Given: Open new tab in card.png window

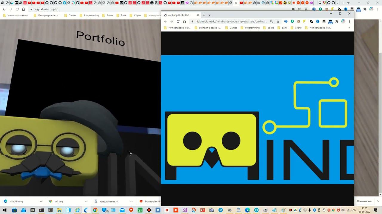Looking at the screenshot, I should point(204,15).
